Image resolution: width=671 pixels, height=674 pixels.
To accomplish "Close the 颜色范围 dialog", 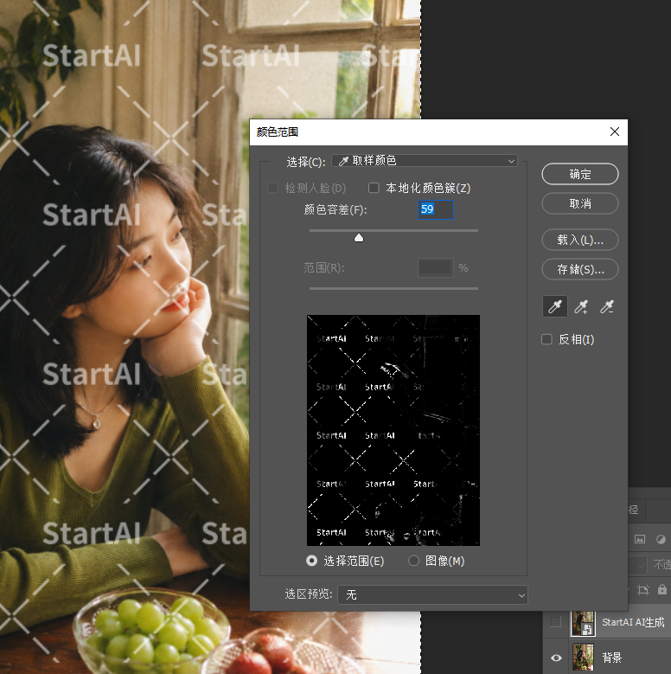I will [615, 132].
